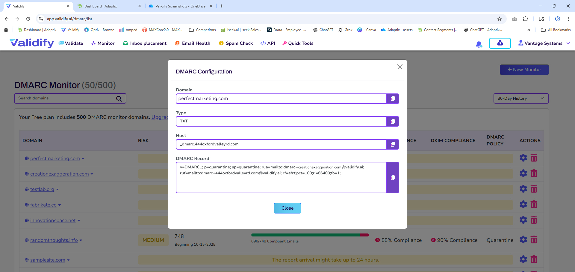Delete the randomthoughts.info monitor
This screenshot has height=272, width=575.
pos(534,240)
